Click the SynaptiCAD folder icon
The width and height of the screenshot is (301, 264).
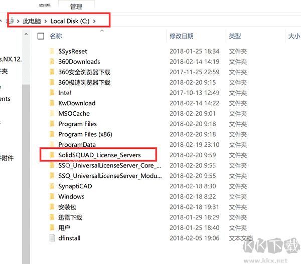pyautogui.click(x=52, y=186)
